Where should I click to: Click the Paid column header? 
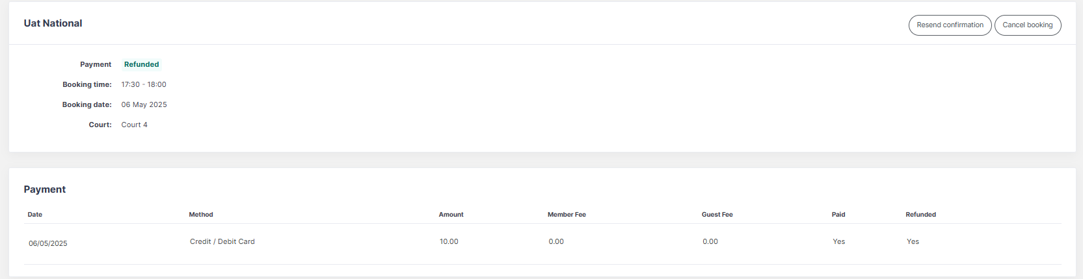pos(838,215)
